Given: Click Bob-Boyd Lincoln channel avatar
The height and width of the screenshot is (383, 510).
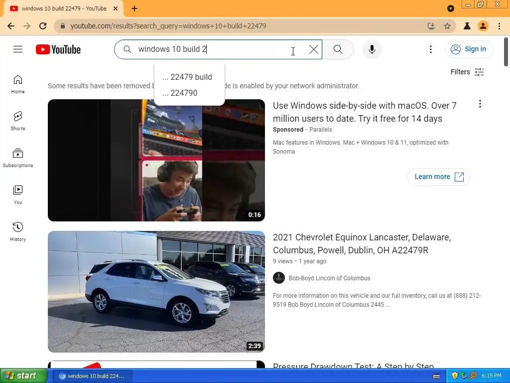Looking at the screenshot, I should click(279, 278).
